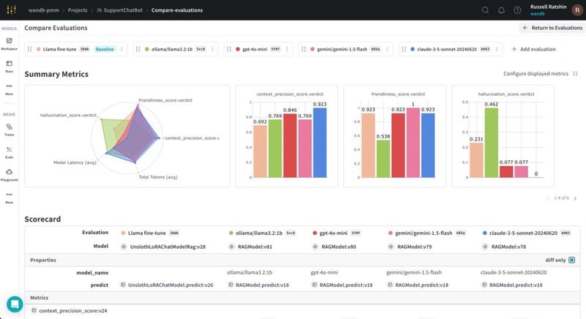Click the back arrow in Return to Evaluations
586x319 pixels.
[x=525, y=28]
